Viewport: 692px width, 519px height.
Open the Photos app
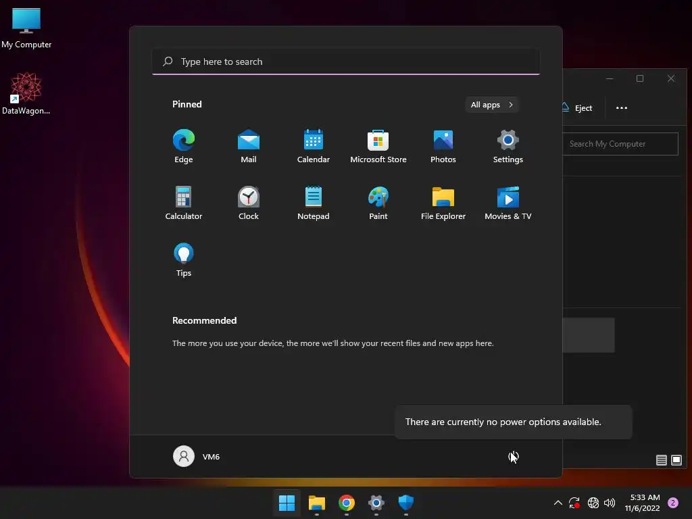pos(443,147)
